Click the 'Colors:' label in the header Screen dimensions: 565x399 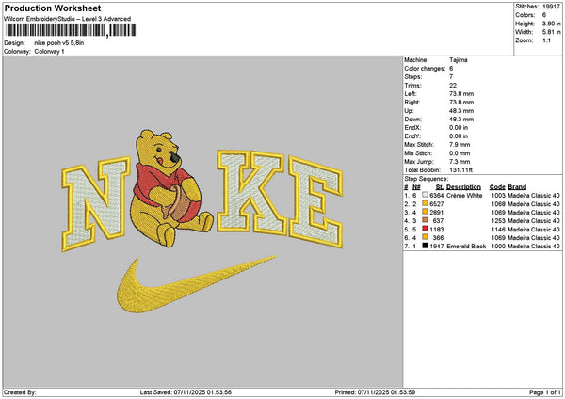525,15
